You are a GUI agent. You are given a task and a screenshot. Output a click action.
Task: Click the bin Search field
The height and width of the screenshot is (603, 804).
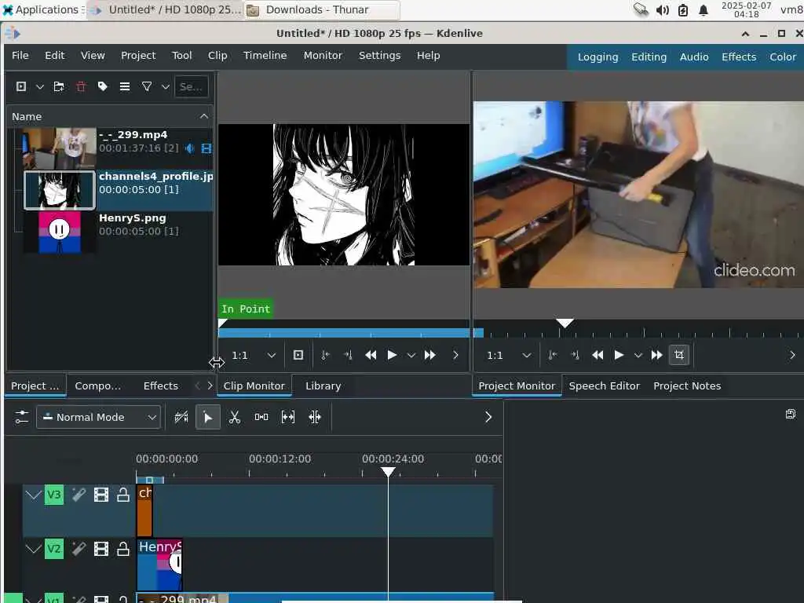point(192,86)
